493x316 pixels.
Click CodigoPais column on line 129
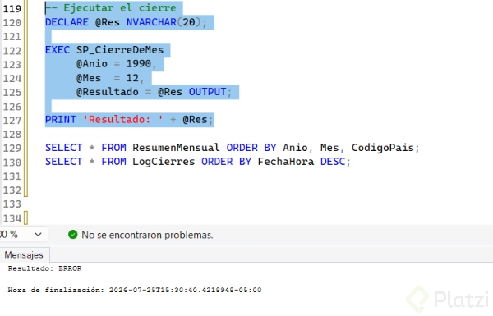click(382, 148)
